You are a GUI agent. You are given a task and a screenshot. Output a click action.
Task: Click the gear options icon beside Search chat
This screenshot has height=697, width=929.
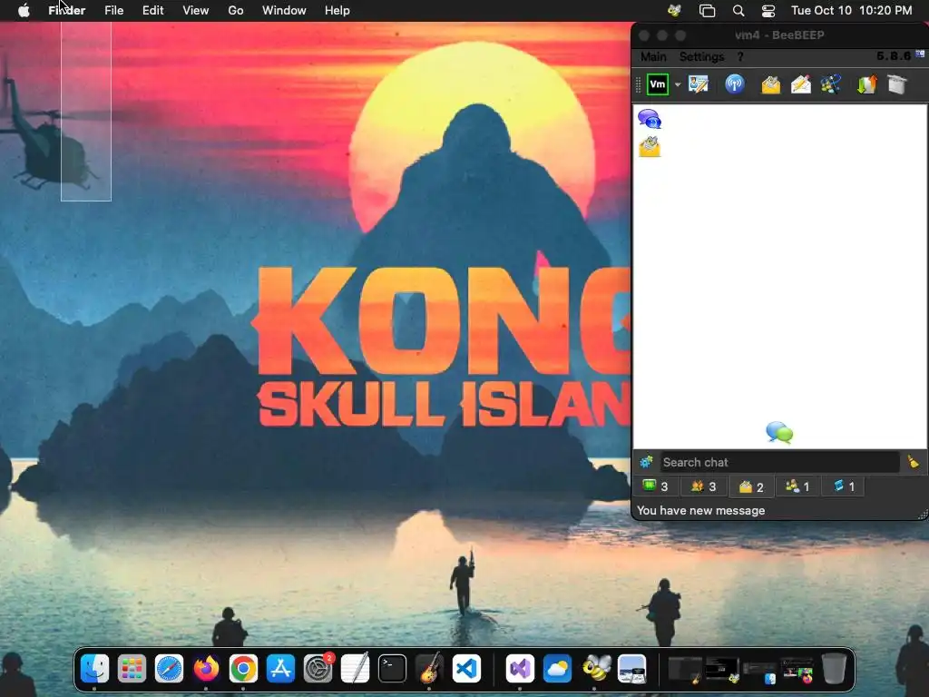click(646, 462)
